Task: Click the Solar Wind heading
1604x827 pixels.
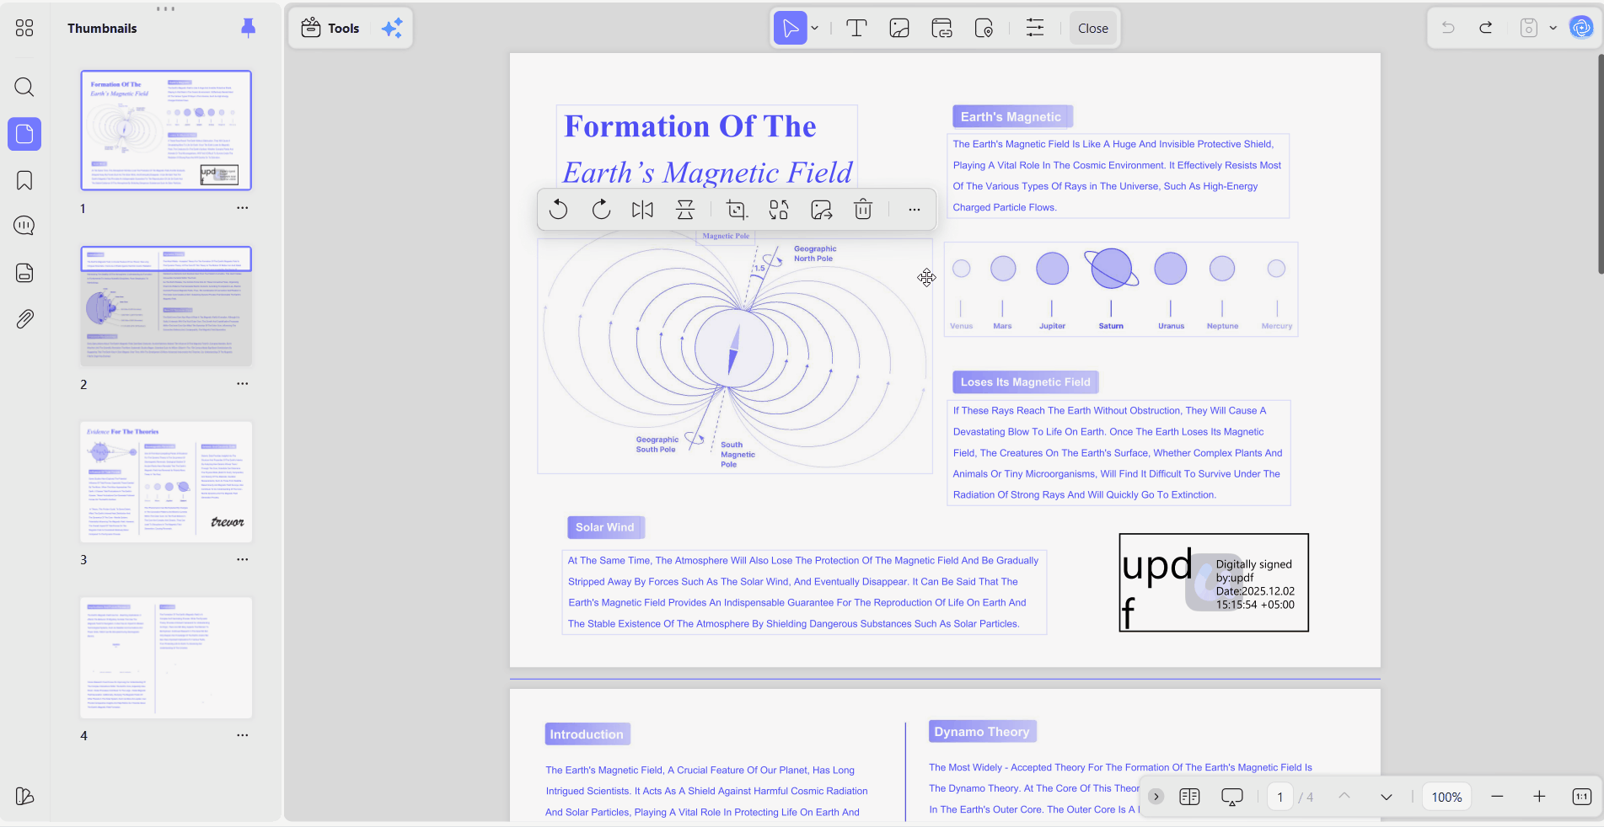Action: click(605, 527)
